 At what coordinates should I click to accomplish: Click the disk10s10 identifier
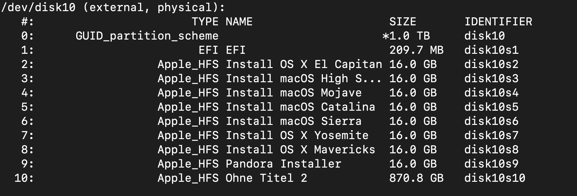(x=495, y=178)
